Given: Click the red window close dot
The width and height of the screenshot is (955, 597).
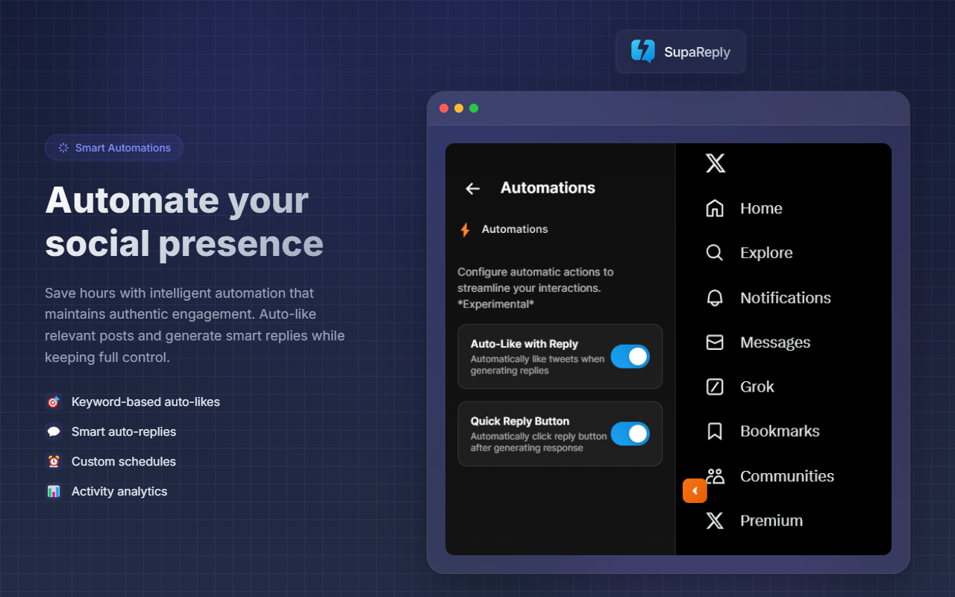Looking at the screenshot, I should [444, 108].
